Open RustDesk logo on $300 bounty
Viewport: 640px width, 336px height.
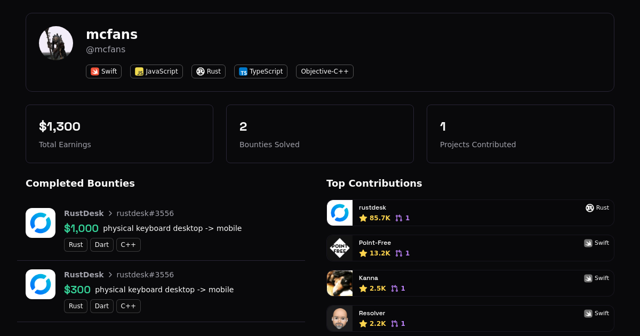(41, 284)
